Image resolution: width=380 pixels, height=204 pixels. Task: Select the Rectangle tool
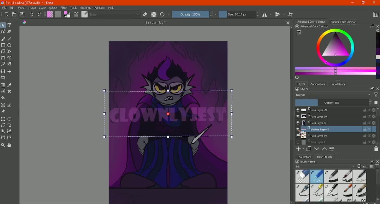(3, 45)
